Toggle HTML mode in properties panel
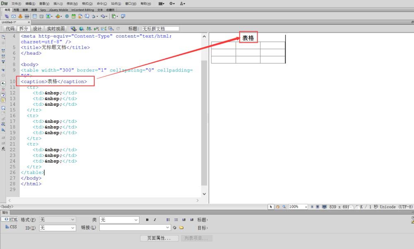The image size is (414, 249). (x=11, y=219)
